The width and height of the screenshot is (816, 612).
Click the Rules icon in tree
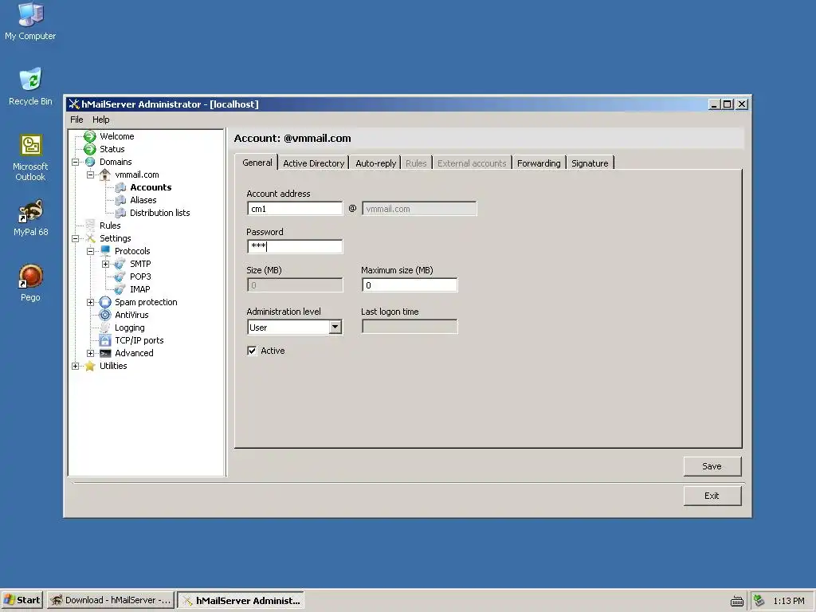coord(90,226)
